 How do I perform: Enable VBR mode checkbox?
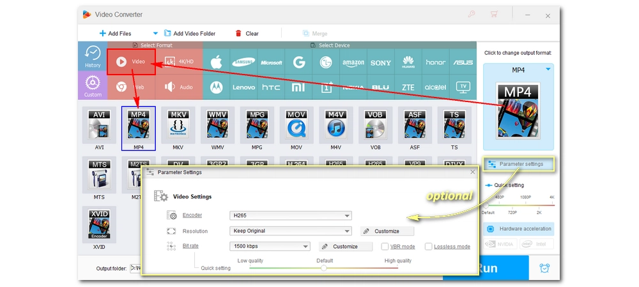coord(385,246)
